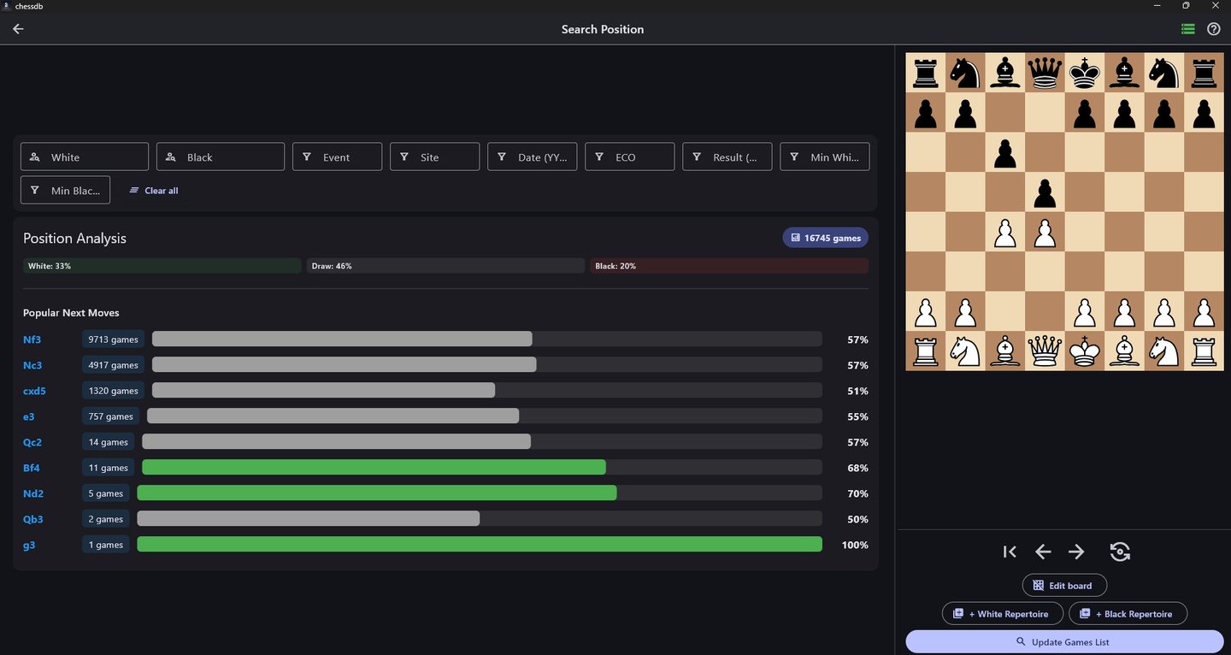Click the black pawn on c6

tap(1005, 152)
